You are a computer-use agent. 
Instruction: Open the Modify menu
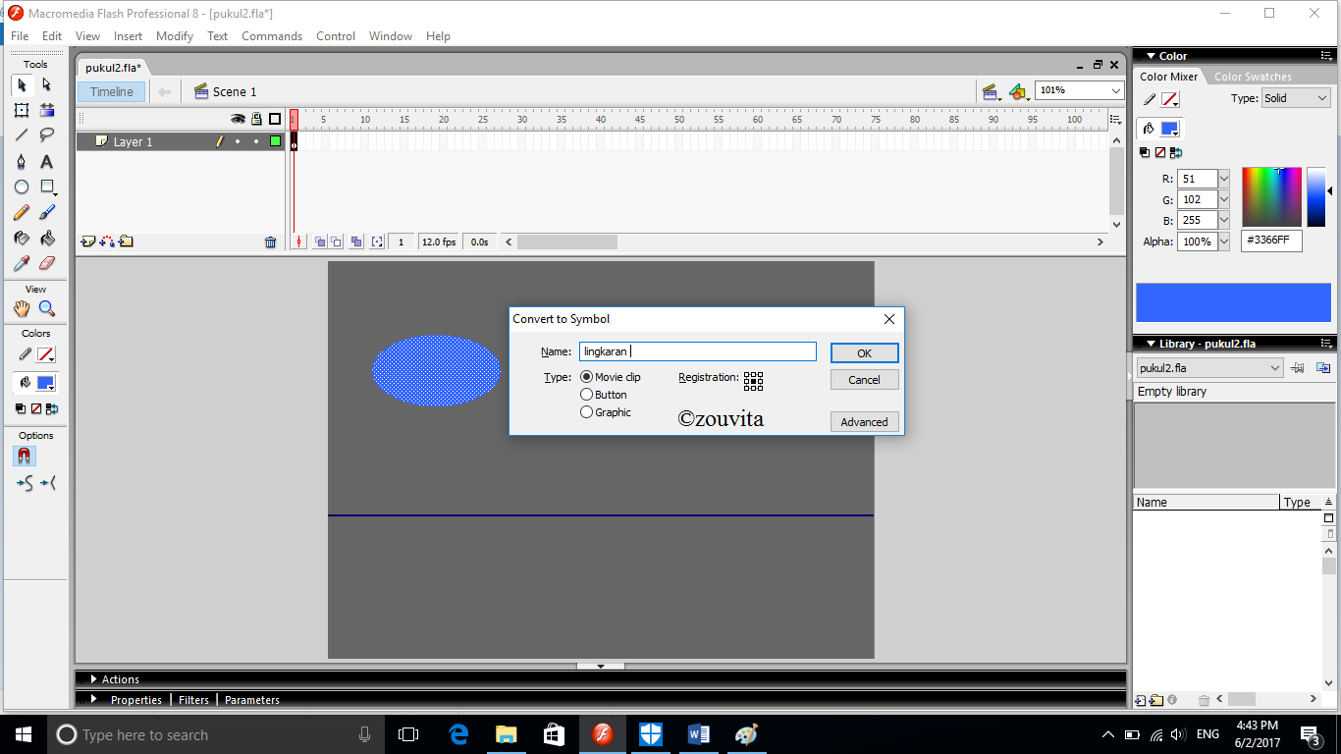point(175,36)
